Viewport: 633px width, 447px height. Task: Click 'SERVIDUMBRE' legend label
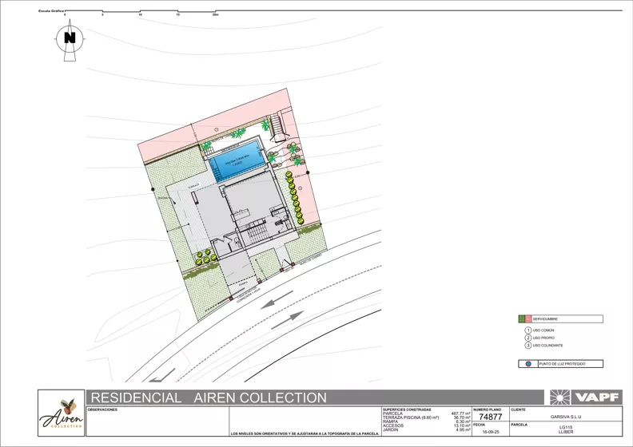click(x=545, y=319)
